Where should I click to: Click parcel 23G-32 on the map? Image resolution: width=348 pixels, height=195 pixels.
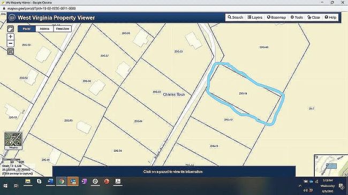point(157,92)
